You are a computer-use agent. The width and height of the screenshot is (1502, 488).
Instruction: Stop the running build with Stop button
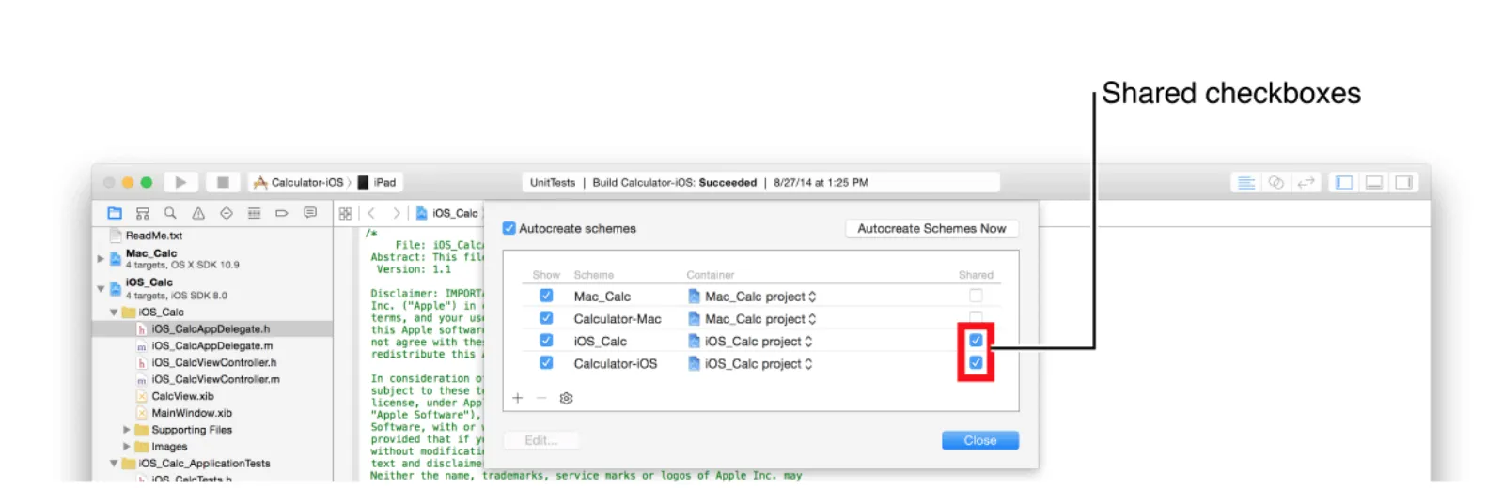pos(223,182)
